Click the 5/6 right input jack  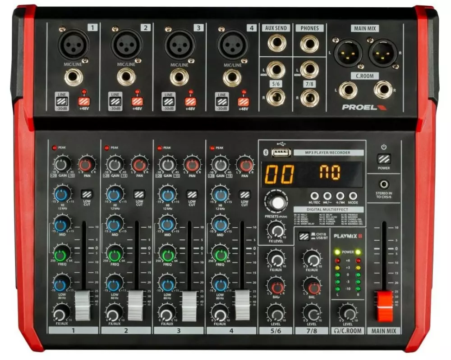[x=276, y=97]
